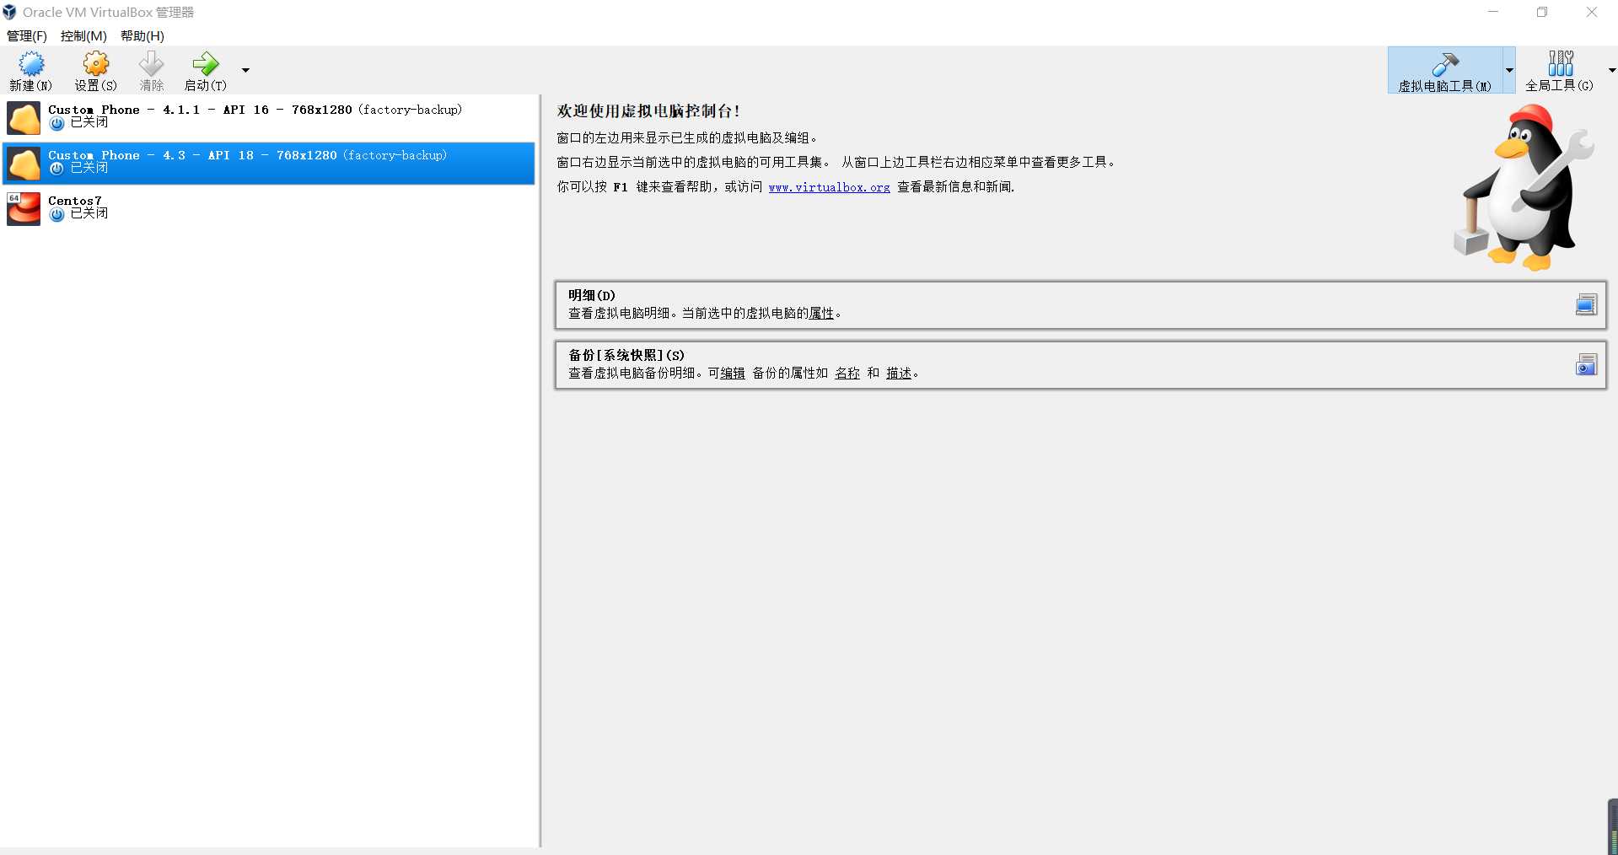The image size is (1618, 855).
Task: Click the 属性 link in details description
Action: pyautogui.click(x=821, y=314)
